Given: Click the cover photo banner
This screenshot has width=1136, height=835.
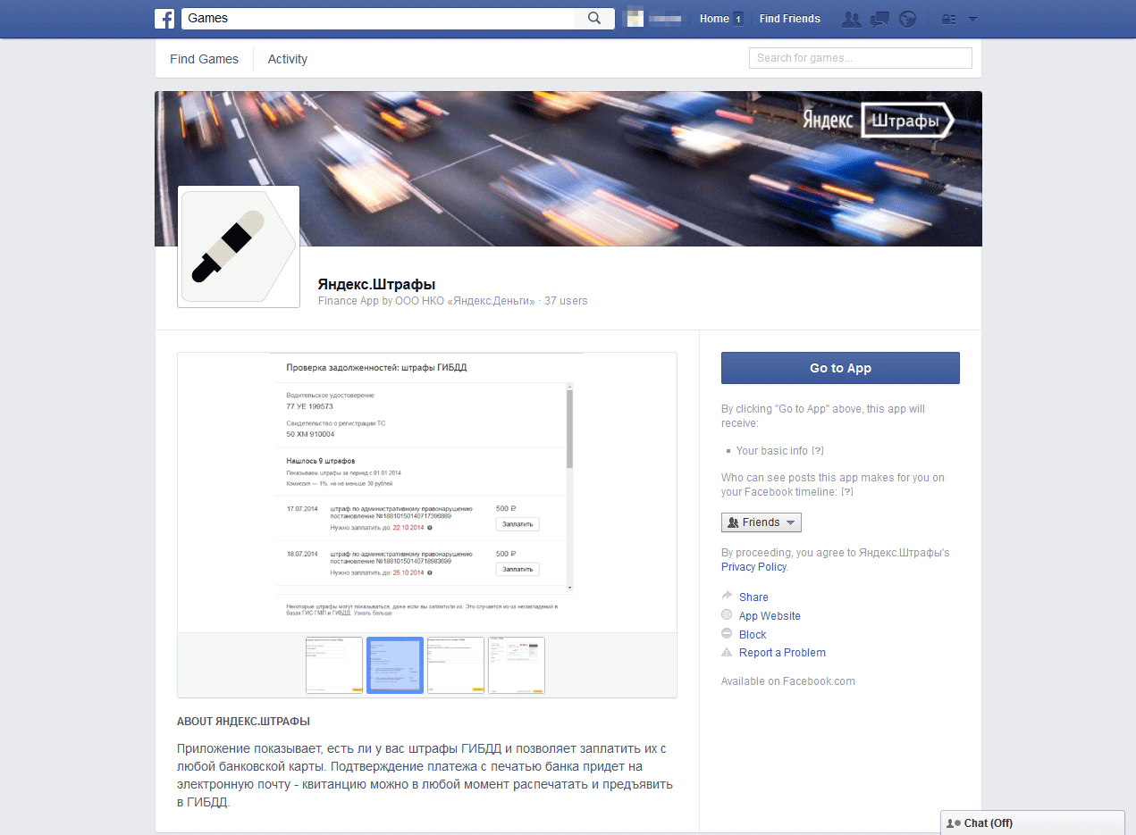Looking at the screenshot, I should coord(568,169).
